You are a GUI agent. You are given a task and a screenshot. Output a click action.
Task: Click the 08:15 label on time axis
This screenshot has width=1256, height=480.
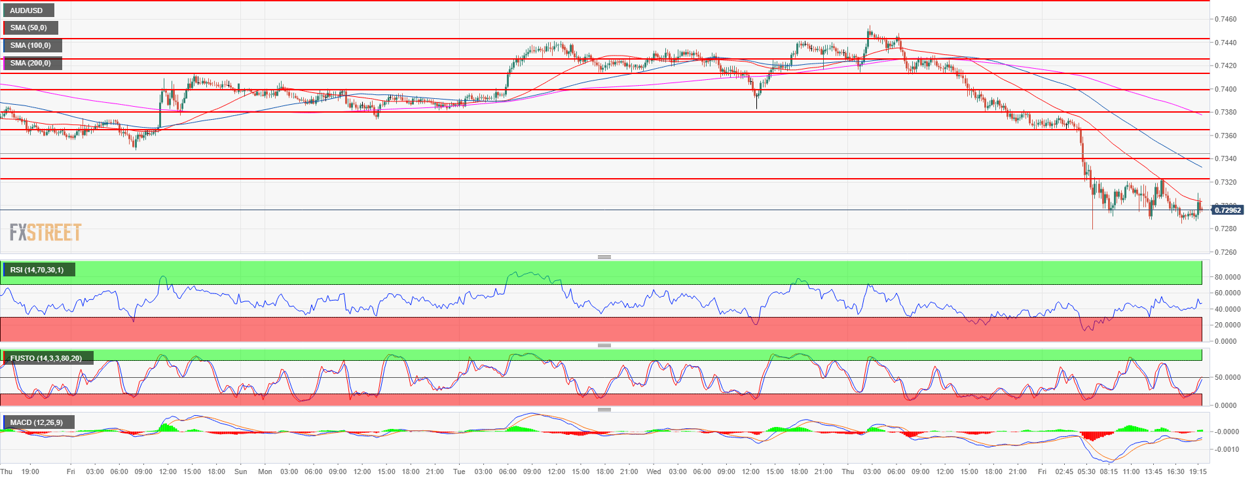(1109, 471)
